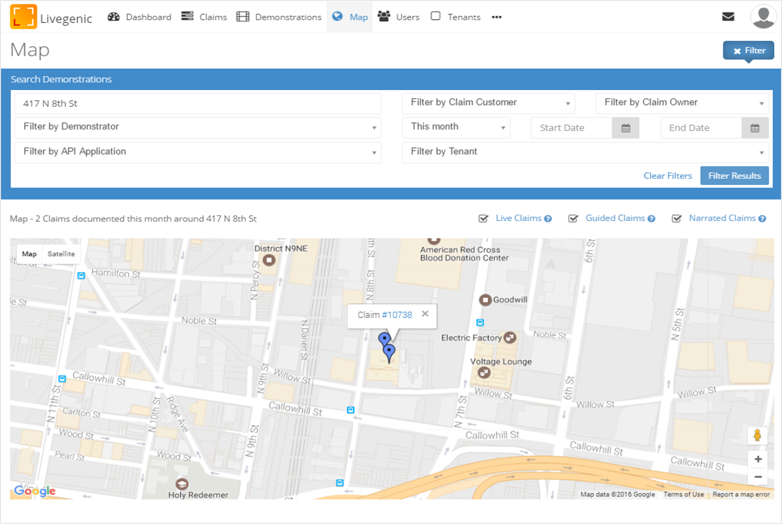Click the Holy Redeemer place marker

click(x=182, y=484)
